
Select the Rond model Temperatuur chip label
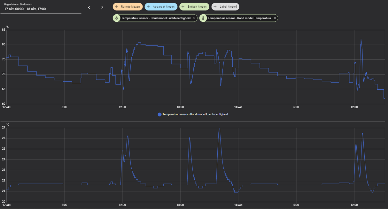239,18
